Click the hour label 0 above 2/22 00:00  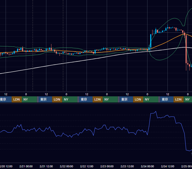(x=66, y=94)
